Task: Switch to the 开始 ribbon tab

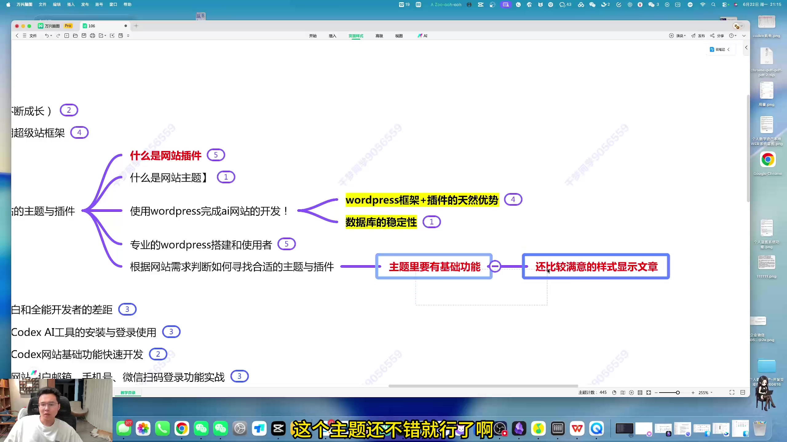Action: click(313, 36)
